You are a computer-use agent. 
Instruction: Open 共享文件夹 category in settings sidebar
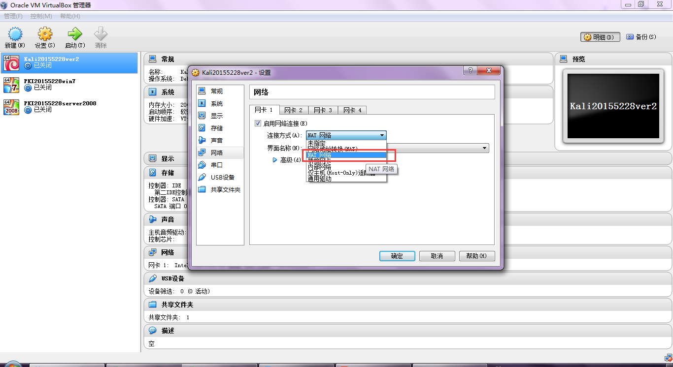tap(220, 189)
